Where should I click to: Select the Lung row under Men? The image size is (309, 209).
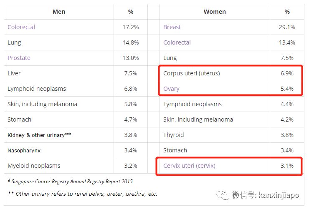coord(14,42)
